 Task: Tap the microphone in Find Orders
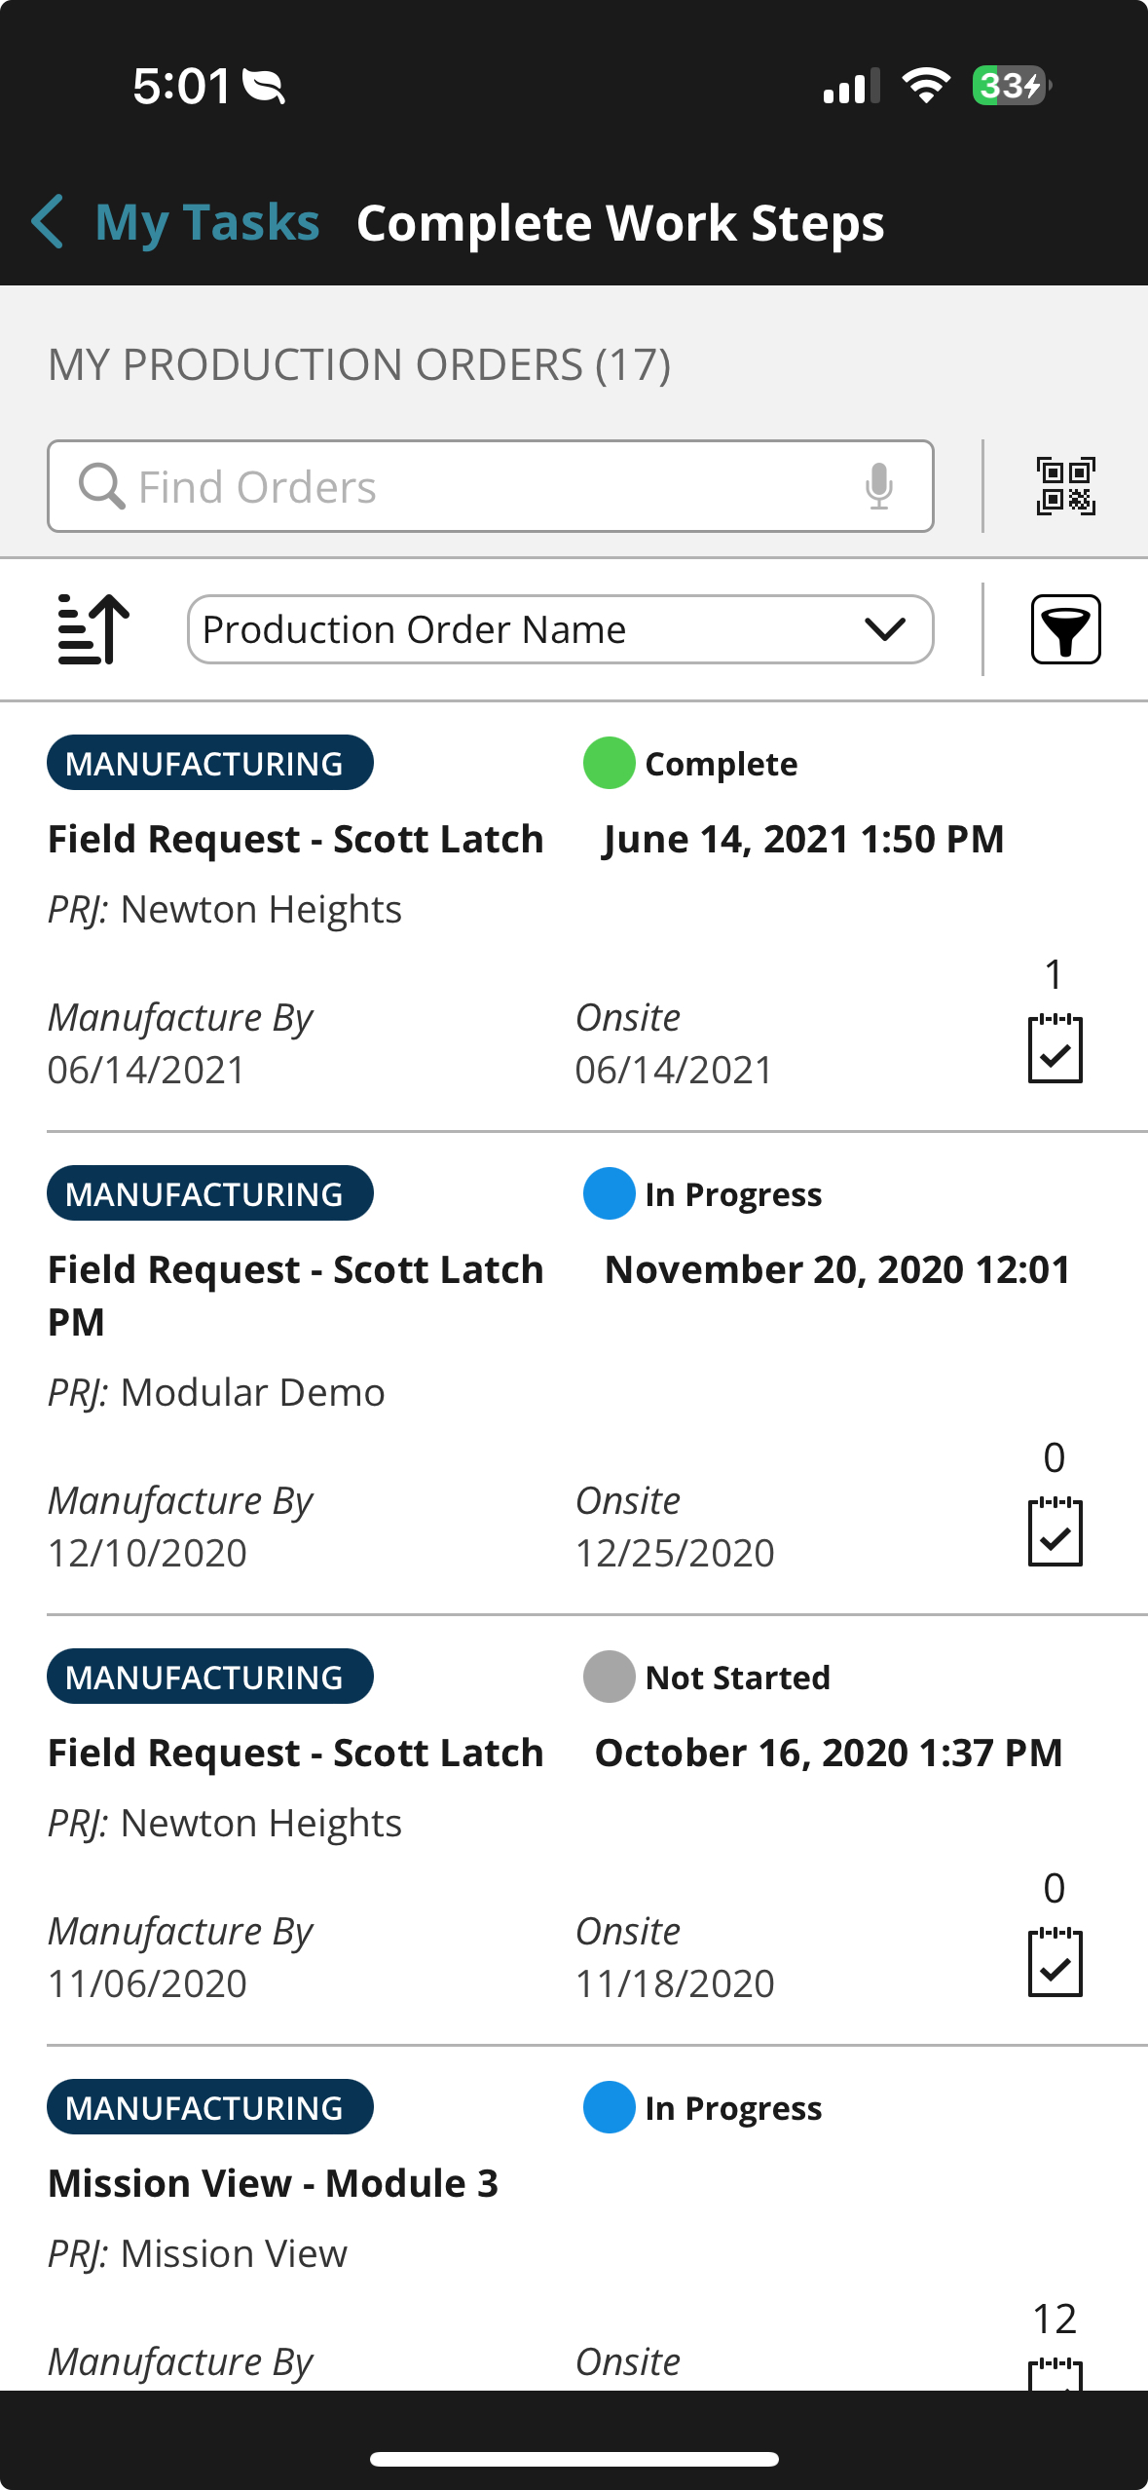click(x=878, y=486)
